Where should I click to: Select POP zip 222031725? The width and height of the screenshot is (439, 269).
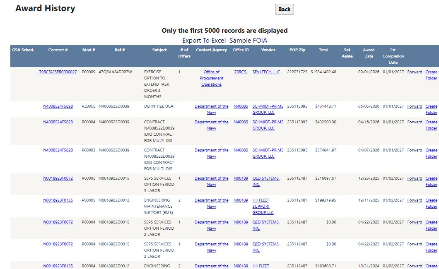(297, 72)
